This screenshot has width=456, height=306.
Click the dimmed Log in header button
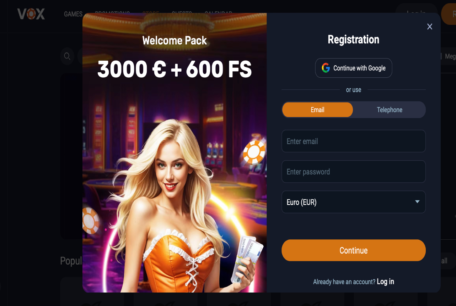(416, 13)
